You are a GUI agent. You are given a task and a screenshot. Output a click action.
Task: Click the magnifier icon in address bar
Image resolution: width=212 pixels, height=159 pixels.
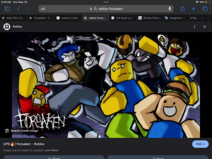95,9
